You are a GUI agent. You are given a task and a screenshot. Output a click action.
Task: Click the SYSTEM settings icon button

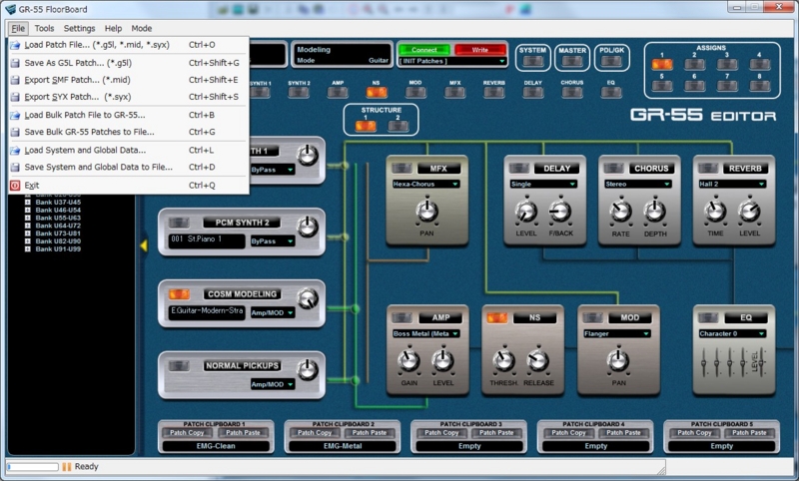pyautogui.click(x=532, y=63)
